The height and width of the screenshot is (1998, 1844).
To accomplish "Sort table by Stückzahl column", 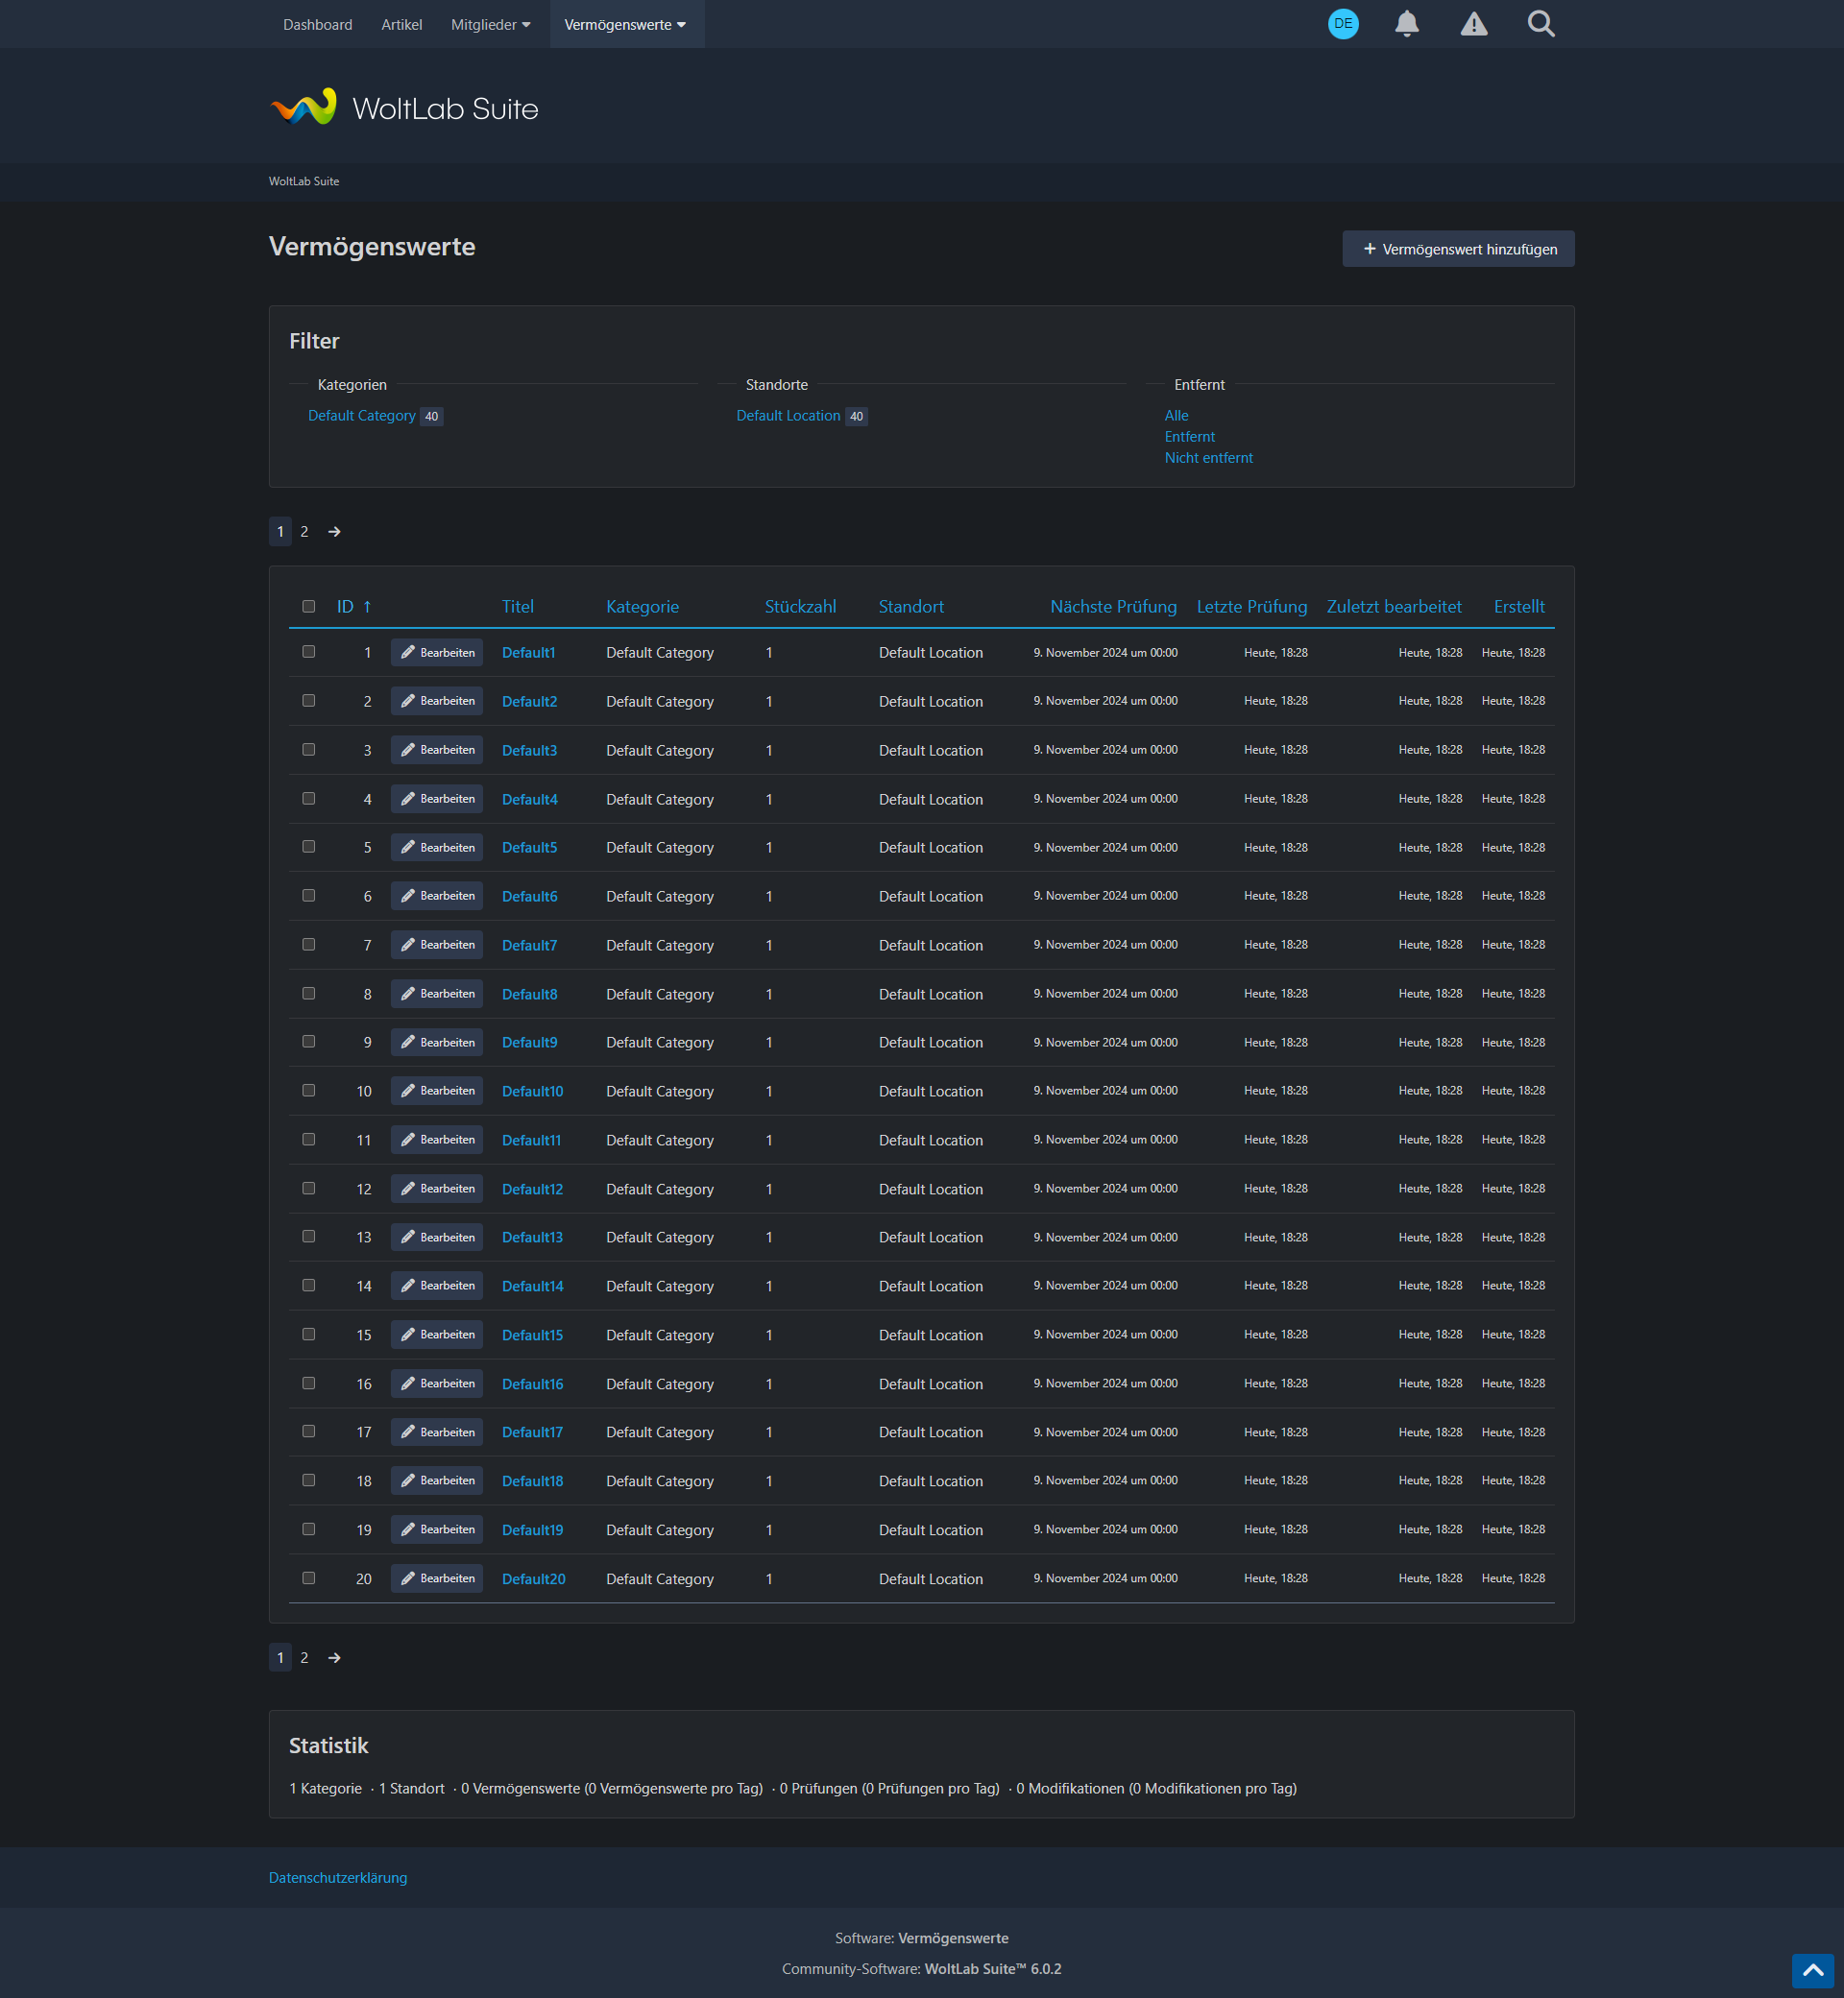I will [x=800, y=607].
